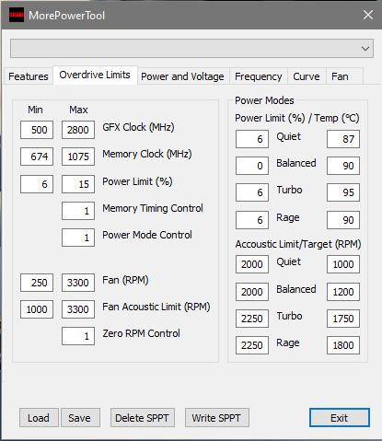The image size is (382, 441).
Task: Edit the Rage mode temperature field
Action: tap(343, 220)
